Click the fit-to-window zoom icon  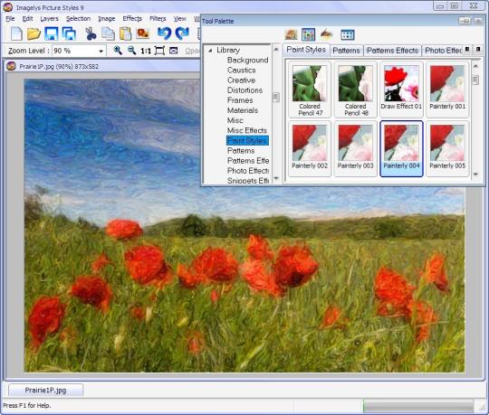(159, 51)
